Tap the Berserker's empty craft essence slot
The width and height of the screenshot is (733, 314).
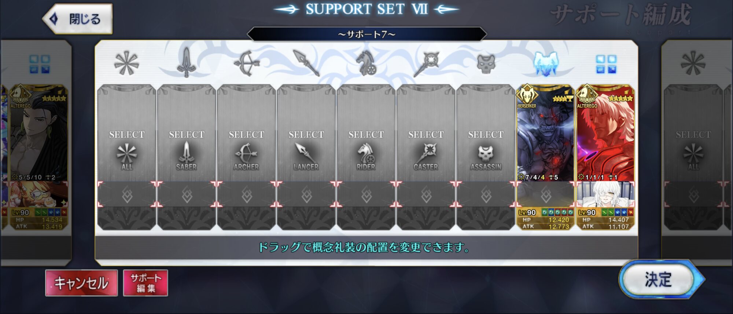click(546, 194)
